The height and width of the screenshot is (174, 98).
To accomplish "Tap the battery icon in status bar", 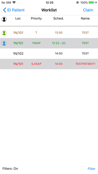I will tap(91, 2).
